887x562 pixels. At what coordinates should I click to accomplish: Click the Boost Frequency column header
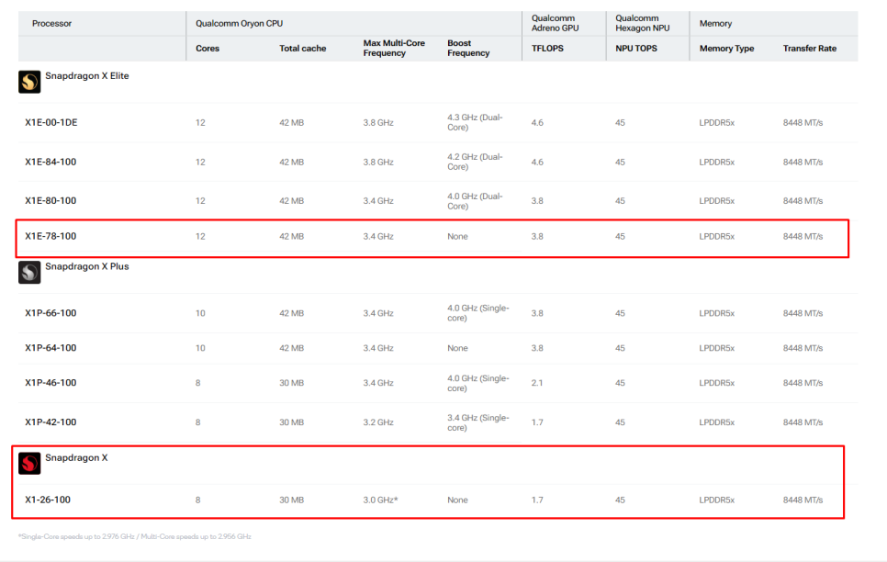pos(468,49)
